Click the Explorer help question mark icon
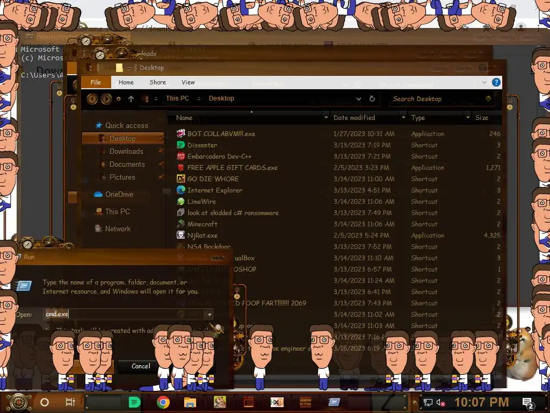The width and height of the screenshot is (550, 413). [496, 82]
